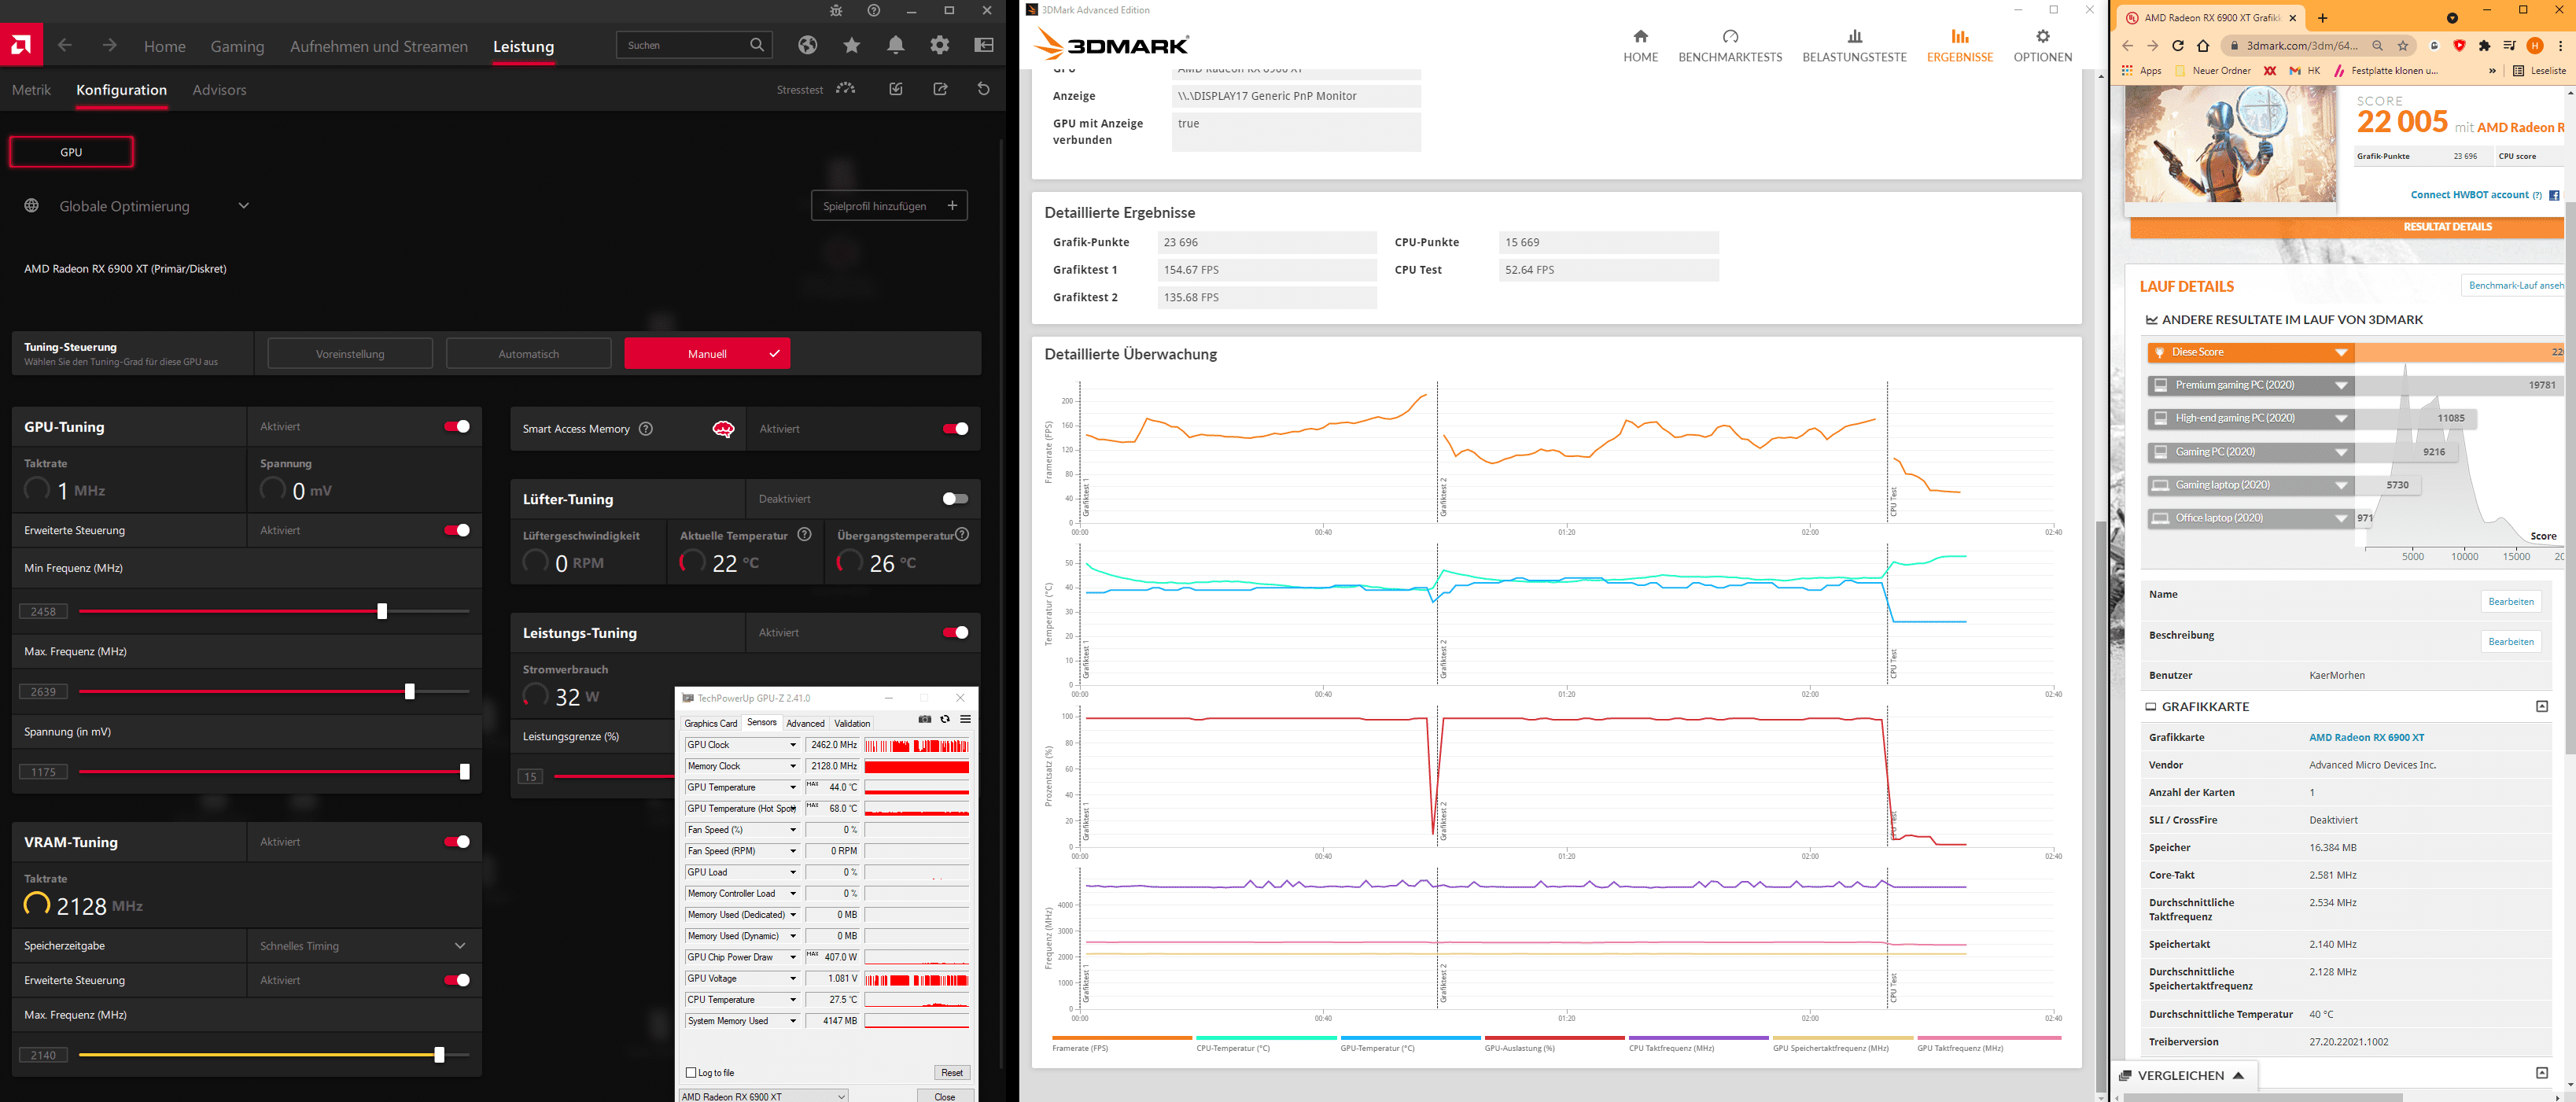Click the Smart Access Memory help icon
The height and width of the screenshot is (1102, 2576).
tap(646, 429)
